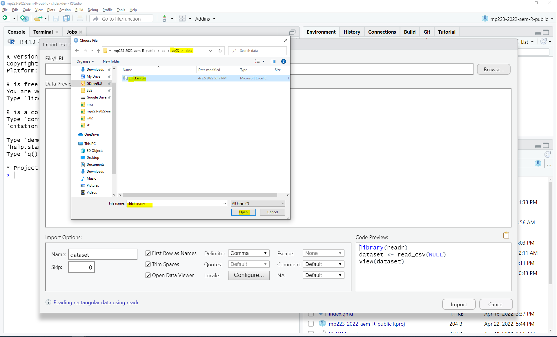Uncheck First Row as Names
This screenshot has height=337, width=557.
[148, 253]
